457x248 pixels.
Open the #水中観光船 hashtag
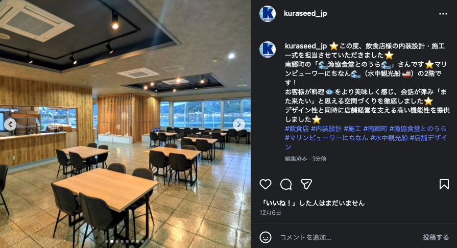(x=389, y=138)
